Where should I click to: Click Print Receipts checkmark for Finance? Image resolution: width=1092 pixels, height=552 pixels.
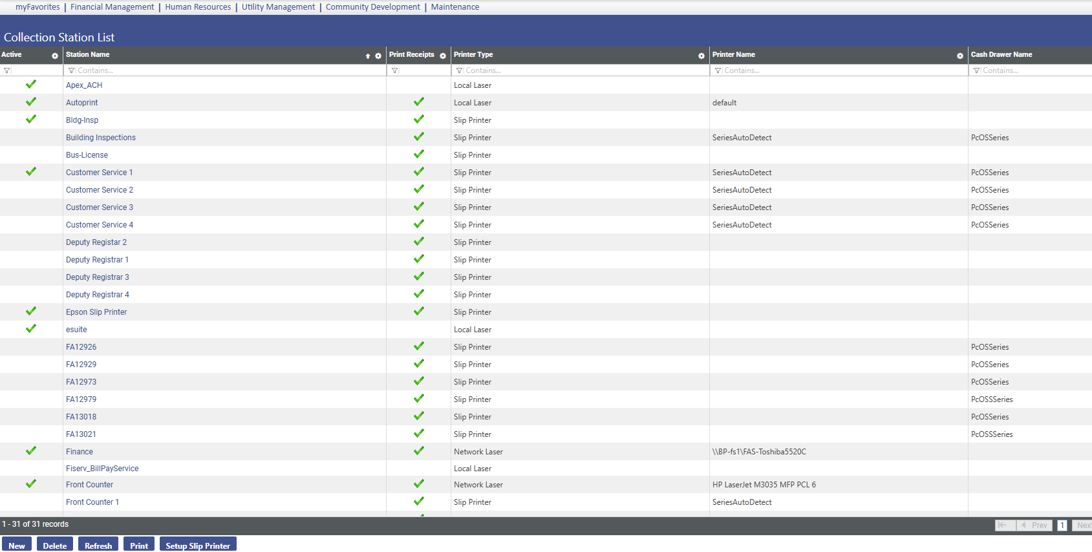point(419,451)
